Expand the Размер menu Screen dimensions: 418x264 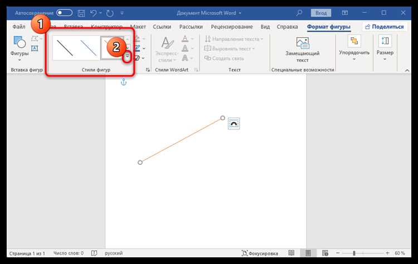click(x=385, y=48)
